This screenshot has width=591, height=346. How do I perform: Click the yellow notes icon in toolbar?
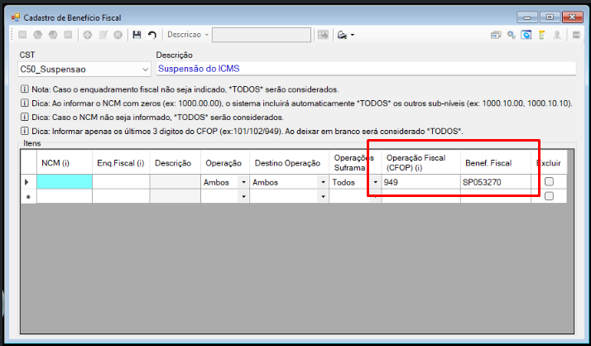pyautogui.click(x=541, y=35)
